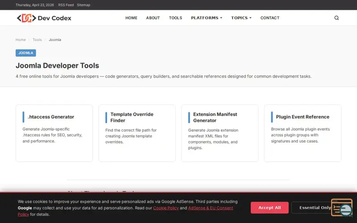The image size is (357, 223).
Task: Open the Plugin Event Reference card
Action: (303, 133)
